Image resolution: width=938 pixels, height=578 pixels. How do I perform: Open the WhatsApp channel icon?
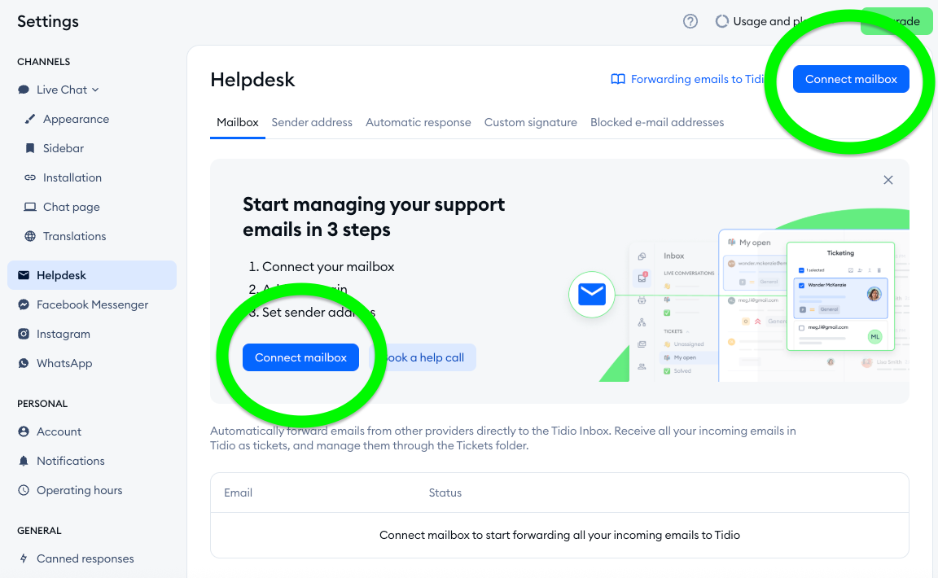tap(24, 363)
